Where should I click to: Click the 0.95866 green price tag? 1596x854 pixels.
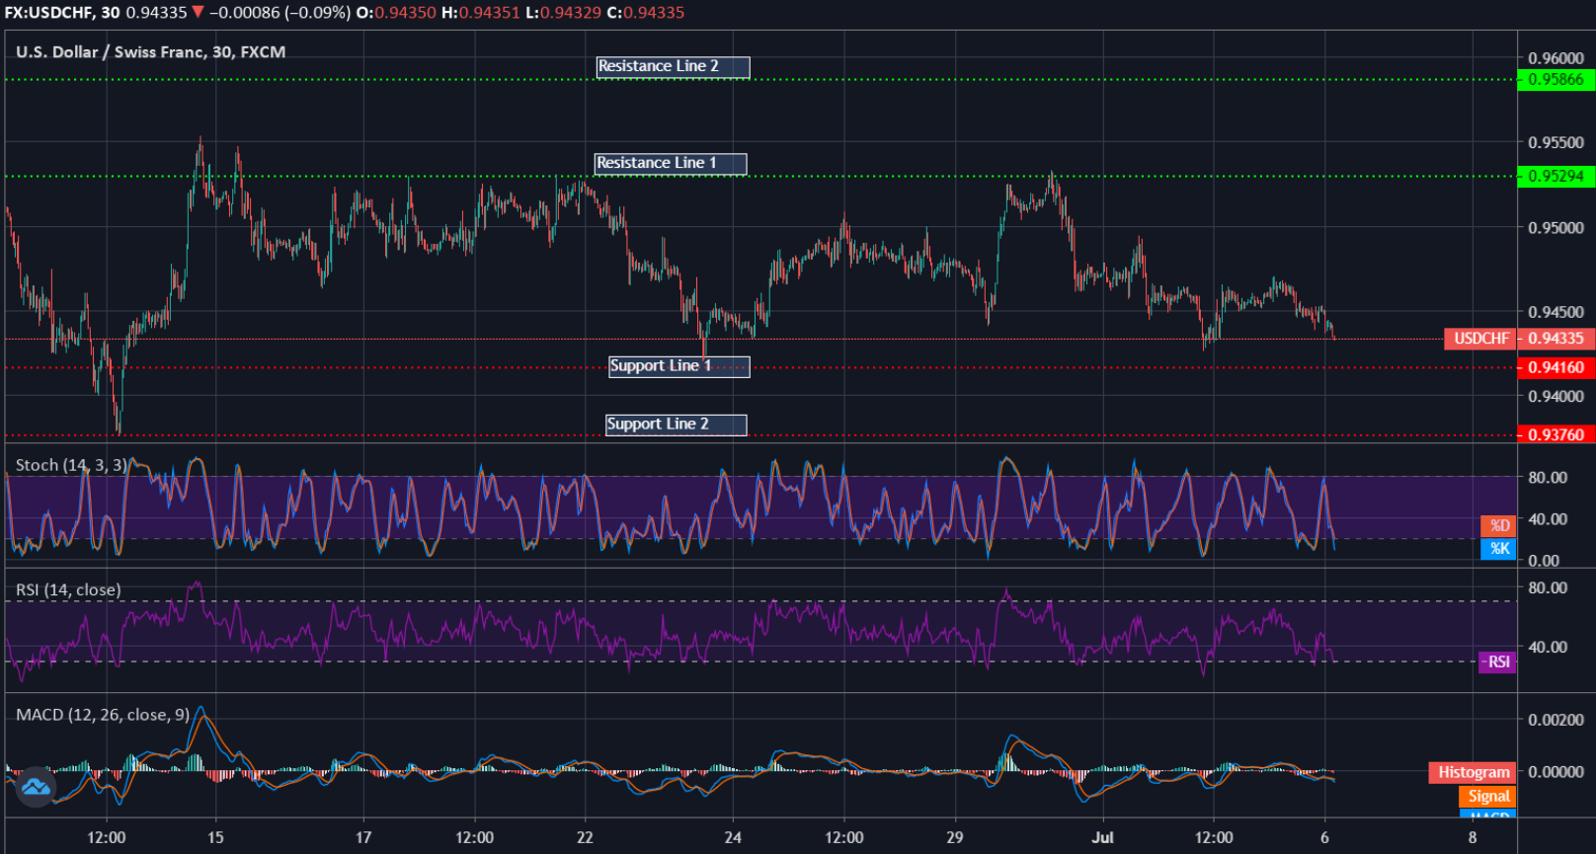pyautogui.click(x=1556, y=79)
